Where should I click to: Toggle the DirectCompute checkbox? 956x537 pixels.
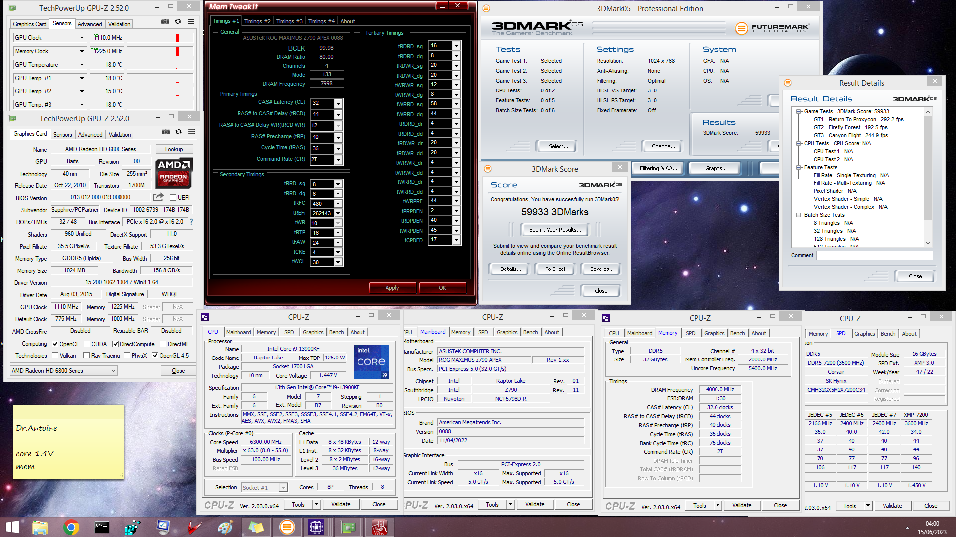click(116, 344)
